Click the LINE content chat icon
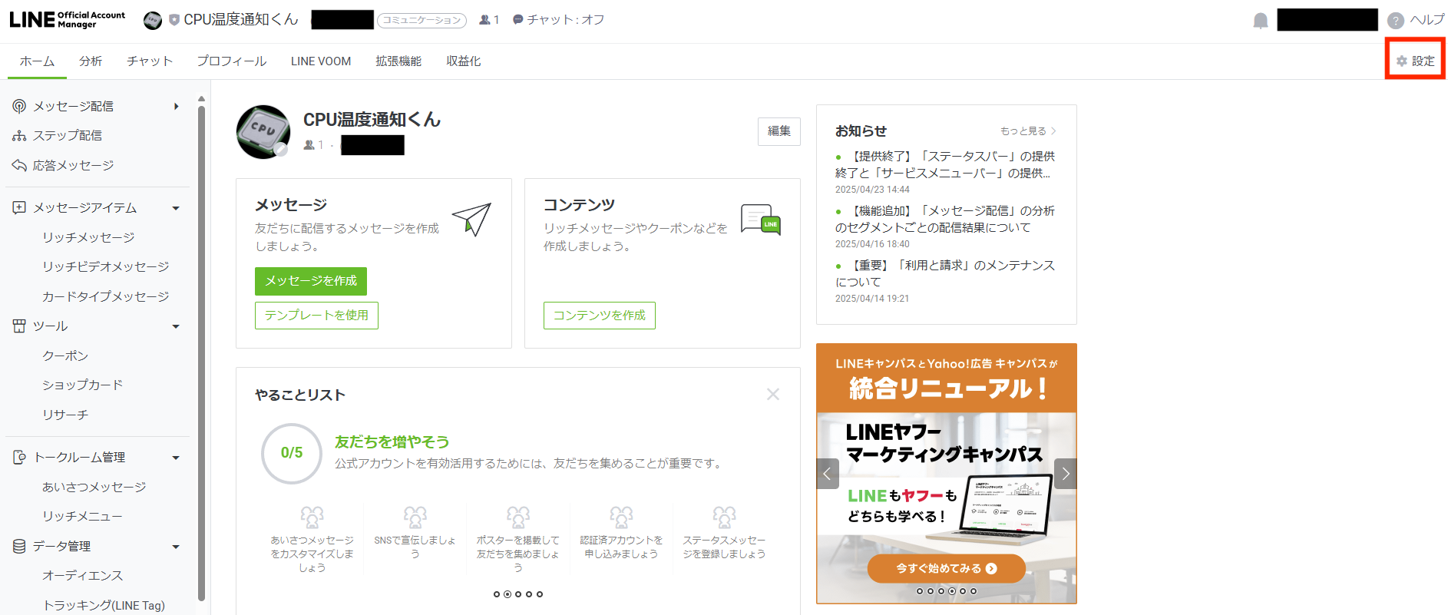Image resolution: width=1448 pixels, height=615 pixels. [761, 219]
